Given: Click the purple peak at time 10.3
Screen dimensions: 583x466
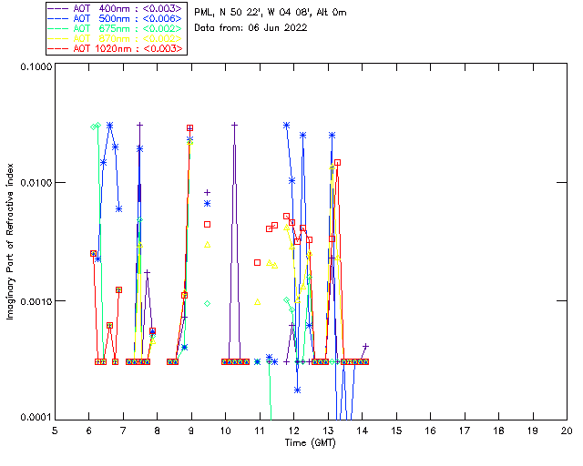Looking at the screenshot, I should click(x=234, y=125).
